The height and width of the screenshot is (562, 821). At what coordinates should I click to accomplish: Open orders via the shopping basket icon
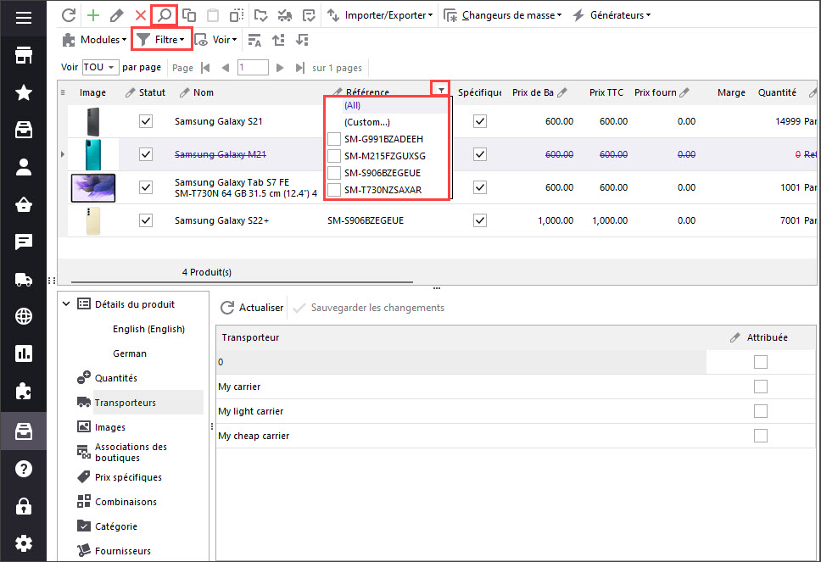[24, 204]
